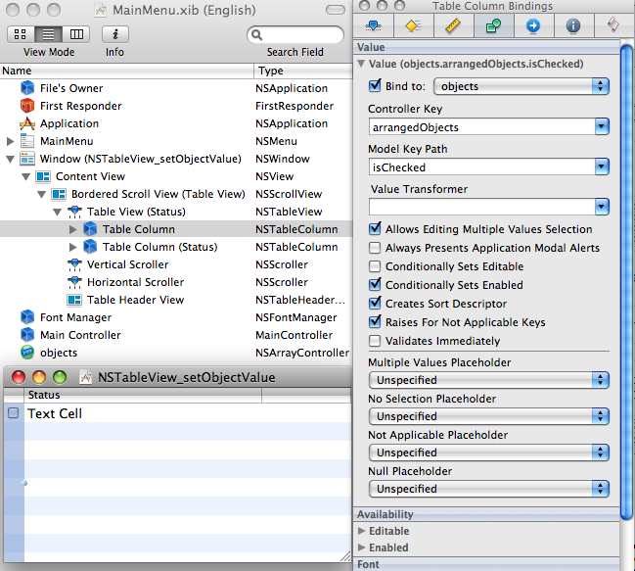635x571 pixels.
Task: Open the Effects inspector tab
Action: 412,25
